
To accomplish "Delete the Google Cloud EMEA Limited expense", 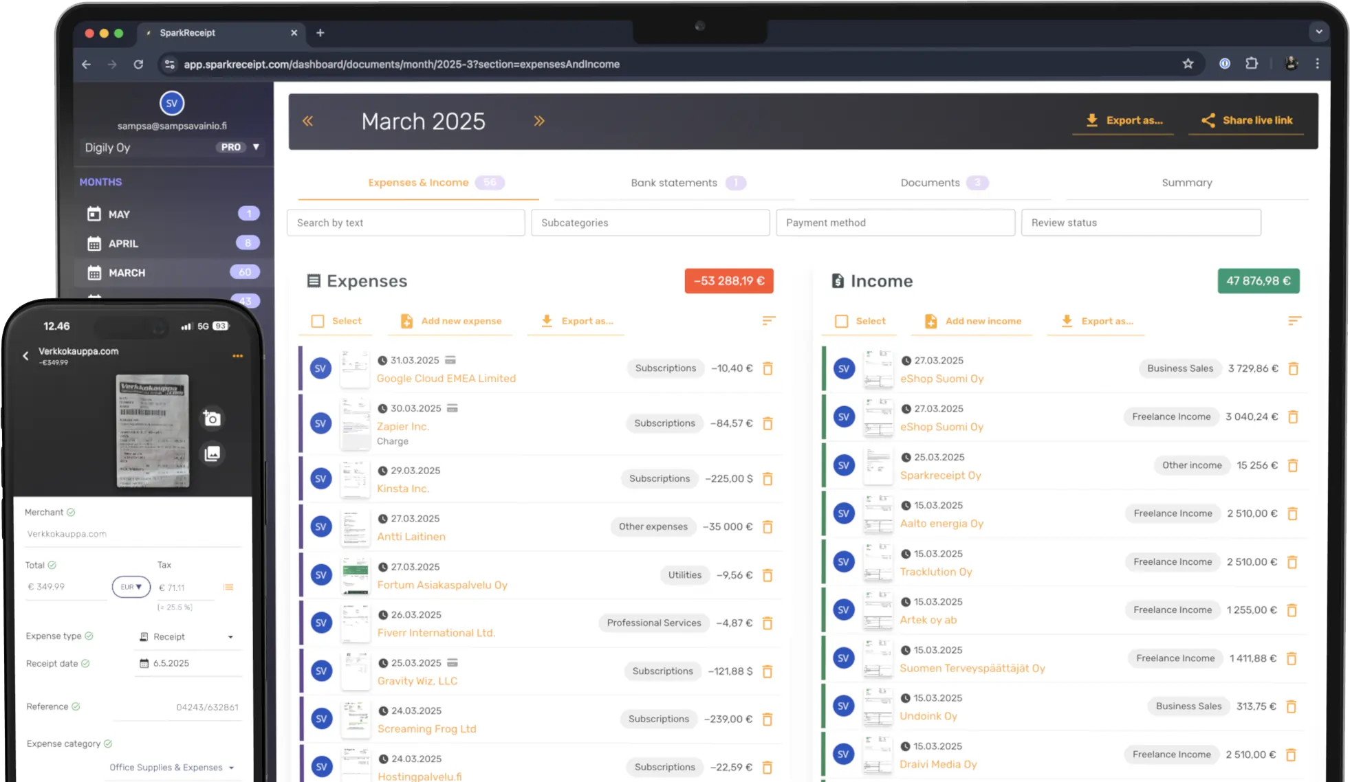I will pyautogui.click(x=768, y=368).
